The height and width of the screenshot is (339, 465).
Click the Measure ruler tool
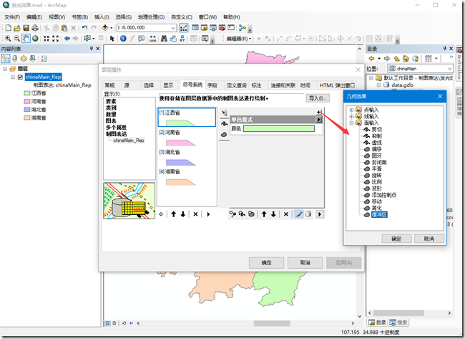(152, 39)
